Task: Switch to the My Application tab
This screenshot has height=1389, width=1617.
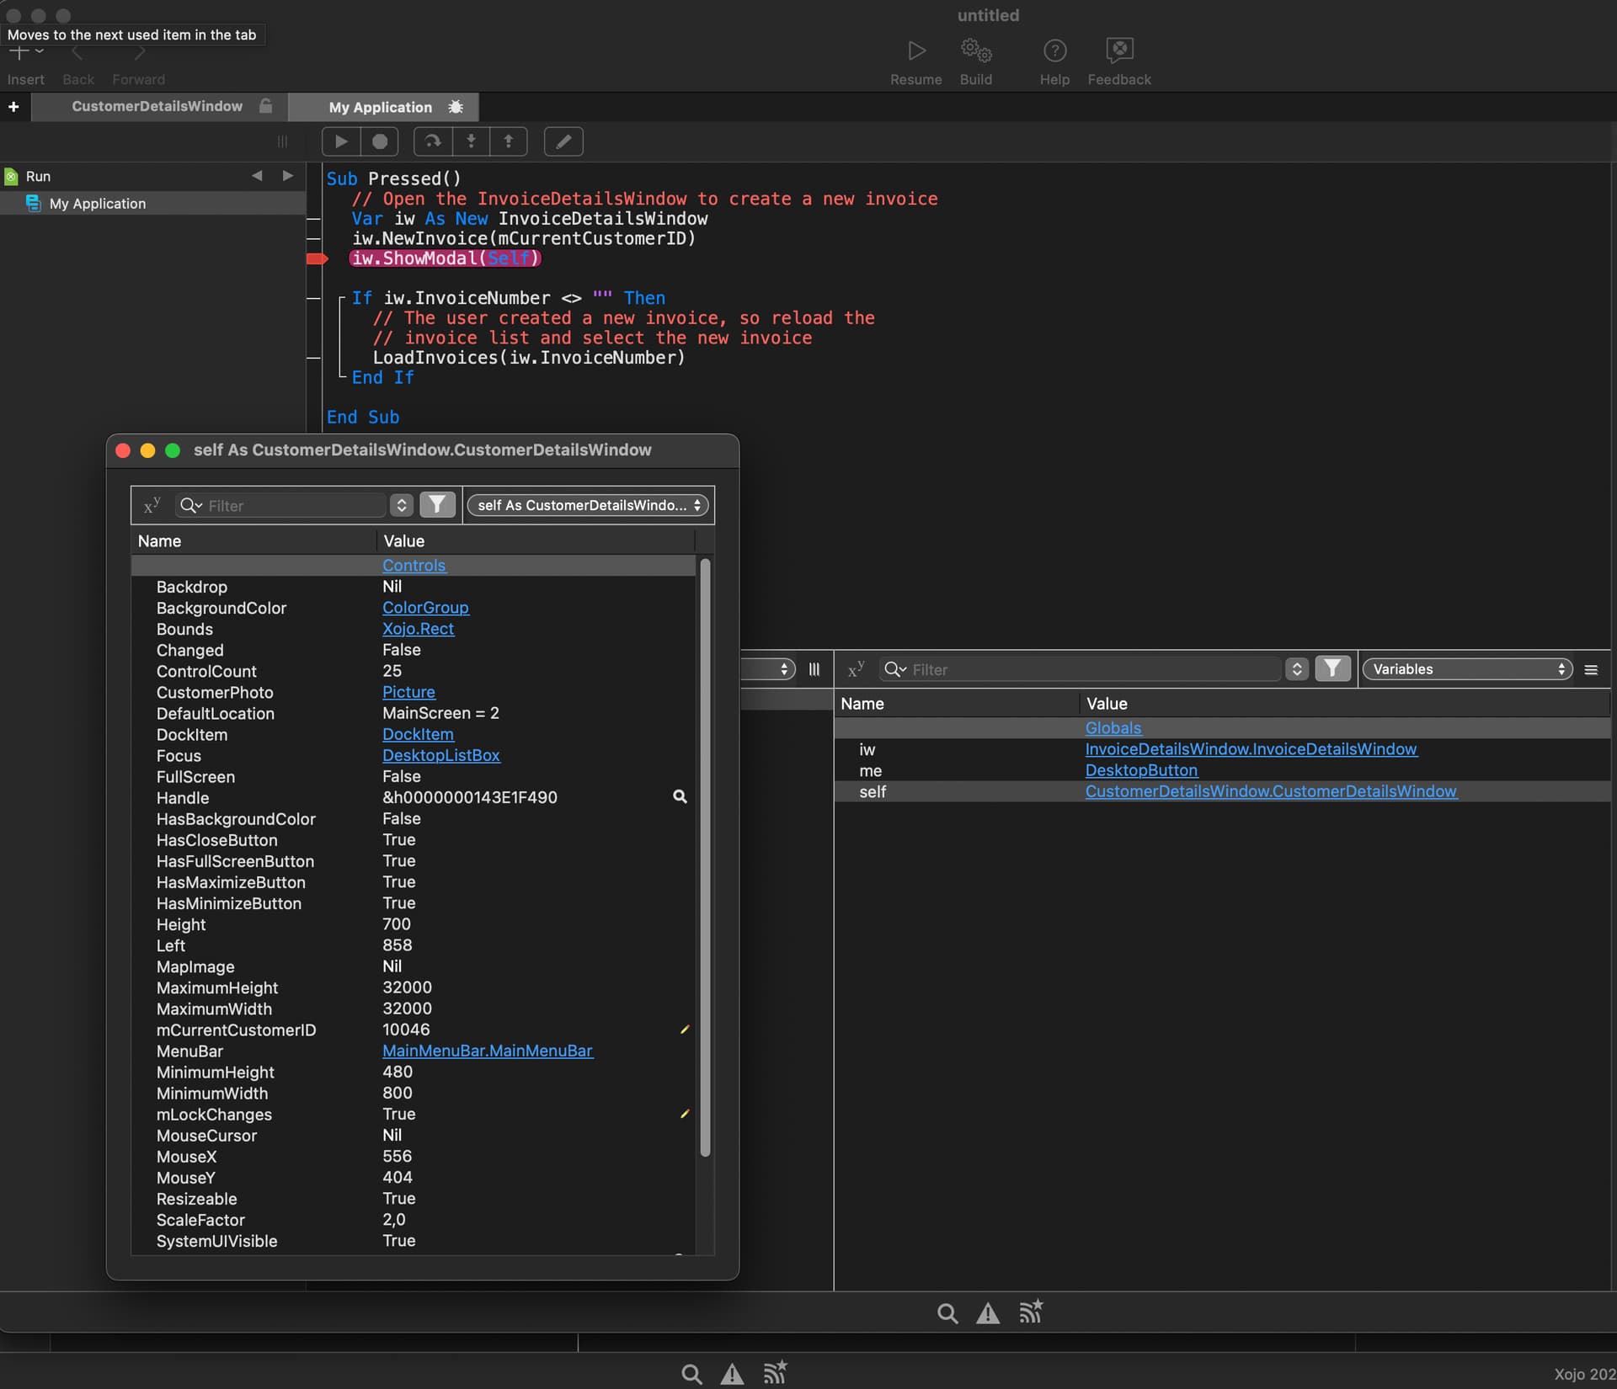Action: pyautogui.click(x=381, y=107)
